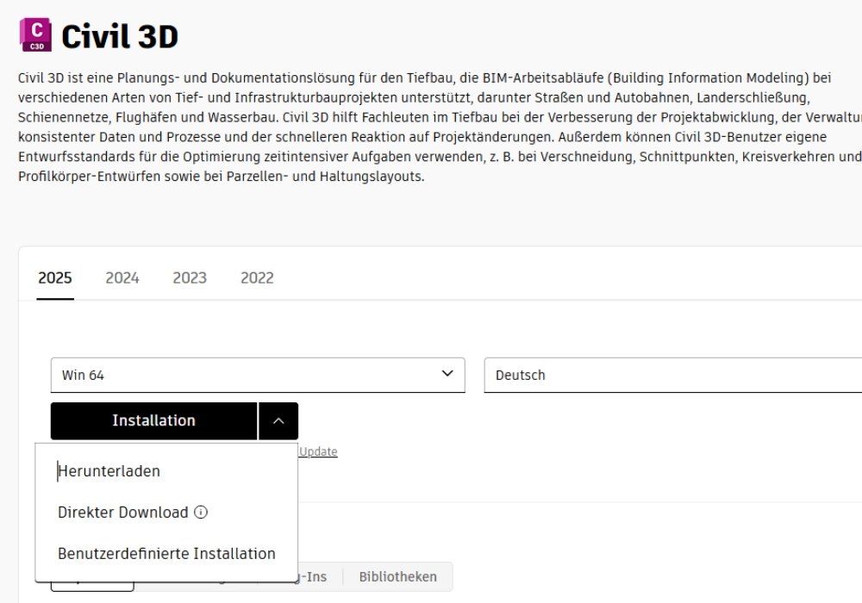Click the Civil 3D heading text
Image resolution: width=862 pixels, height=603 pixels.
tap(120, 37)
